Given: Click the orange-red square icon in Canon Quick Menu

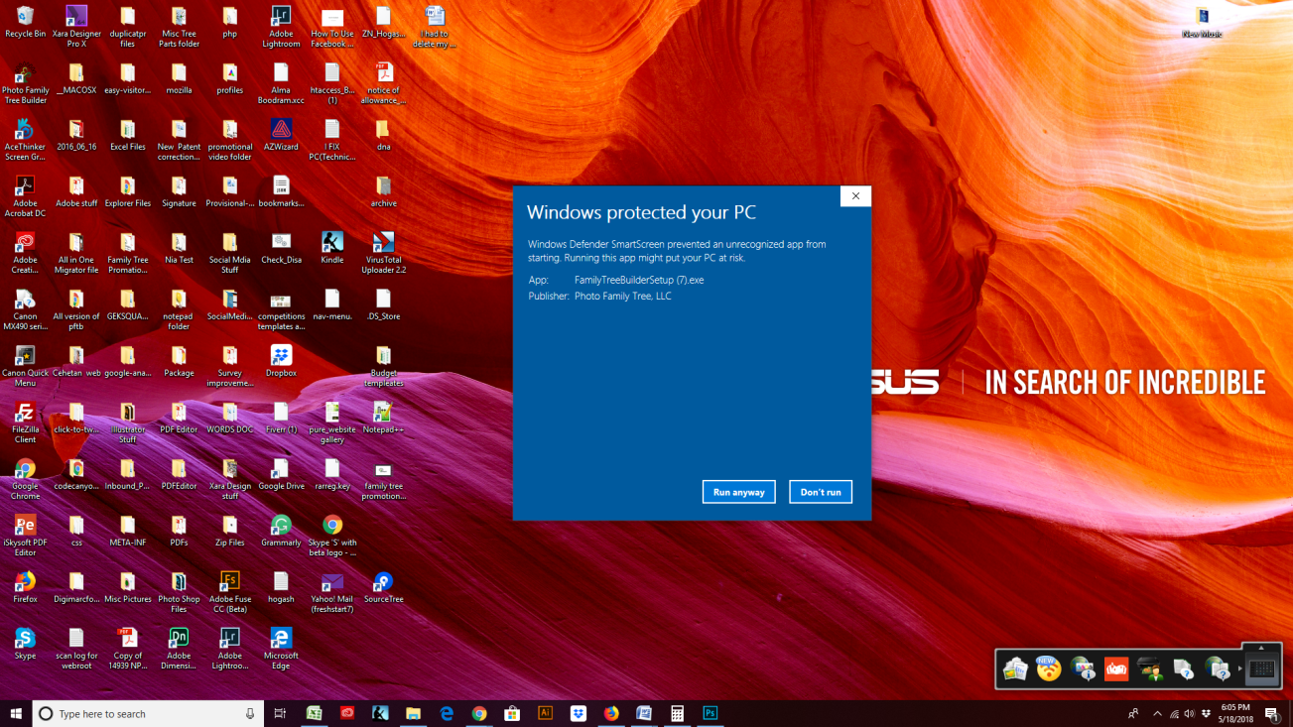Looking at the screenshot, I should click(x=1116, y=669).
